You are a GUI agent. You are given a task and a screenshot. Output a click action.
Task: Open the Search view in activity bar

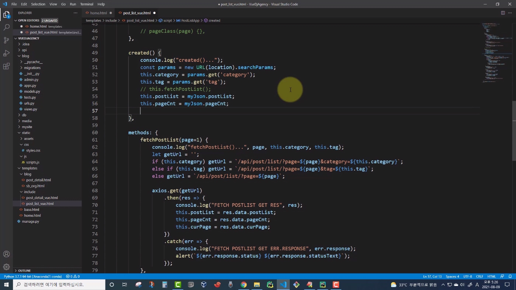(x=6, y=27)
